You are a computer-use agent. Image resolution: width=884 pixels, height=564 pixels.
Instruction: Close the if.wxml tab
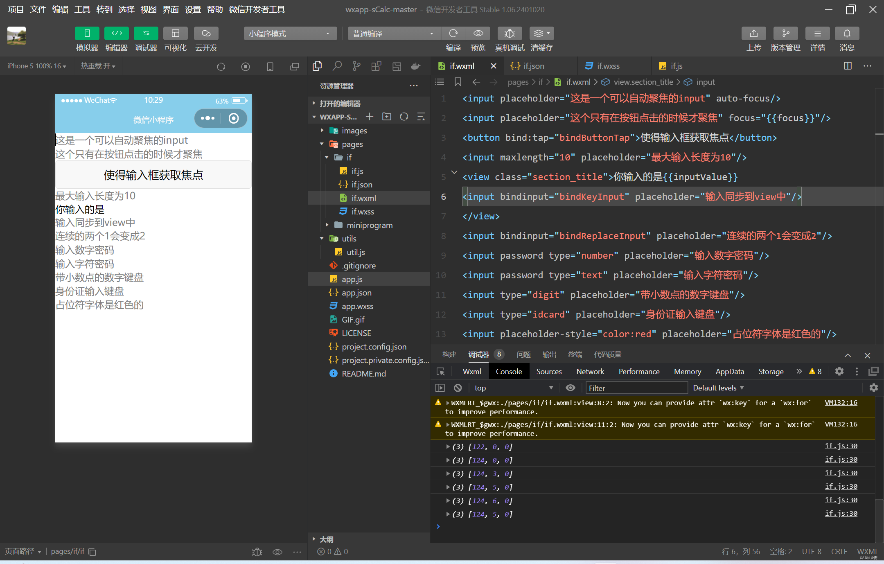click(x=494, y=66)
